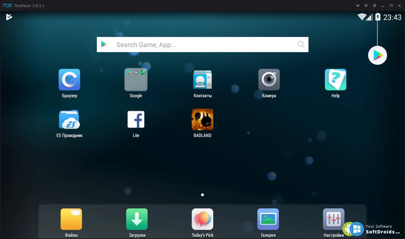Open Facebook Lite app
This screenshot has height=239, width=405.
(x=136, y=119)
